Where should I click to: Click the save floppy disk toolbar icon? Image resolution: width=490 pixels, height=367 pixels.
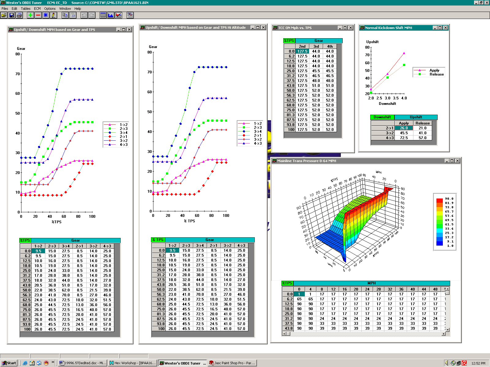(12, 15)
